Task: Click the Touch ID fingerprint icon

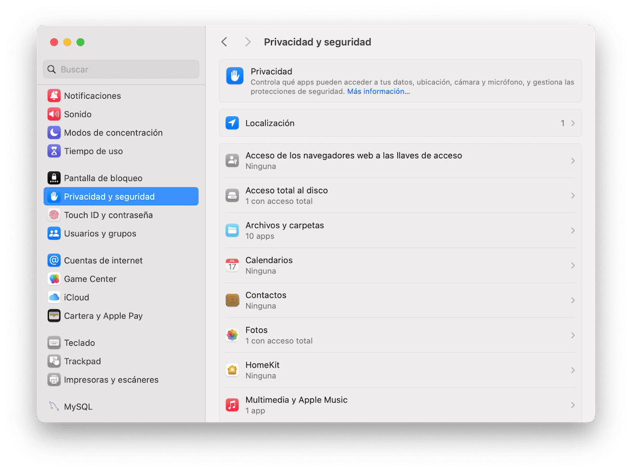Action: coord(54,215)
